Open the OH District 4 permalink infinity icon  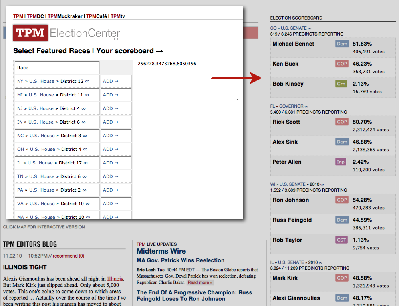coord(85,150)
